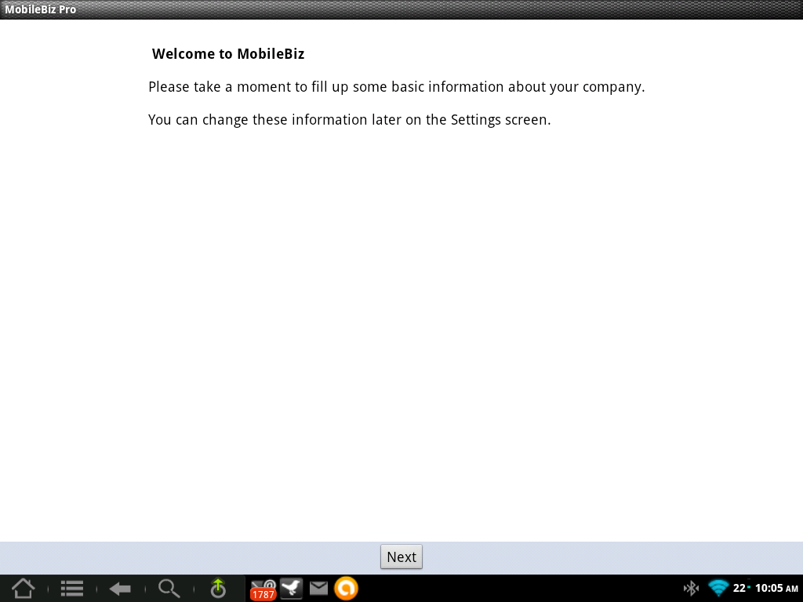This screenshot has height=602, width=803.
Task: Open the bird notification icon
Action: point(292,588)
